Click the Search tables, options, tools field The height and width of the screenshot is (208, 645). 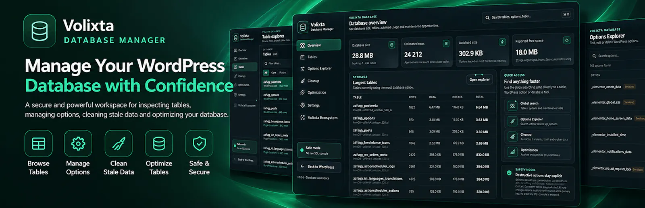527,16
